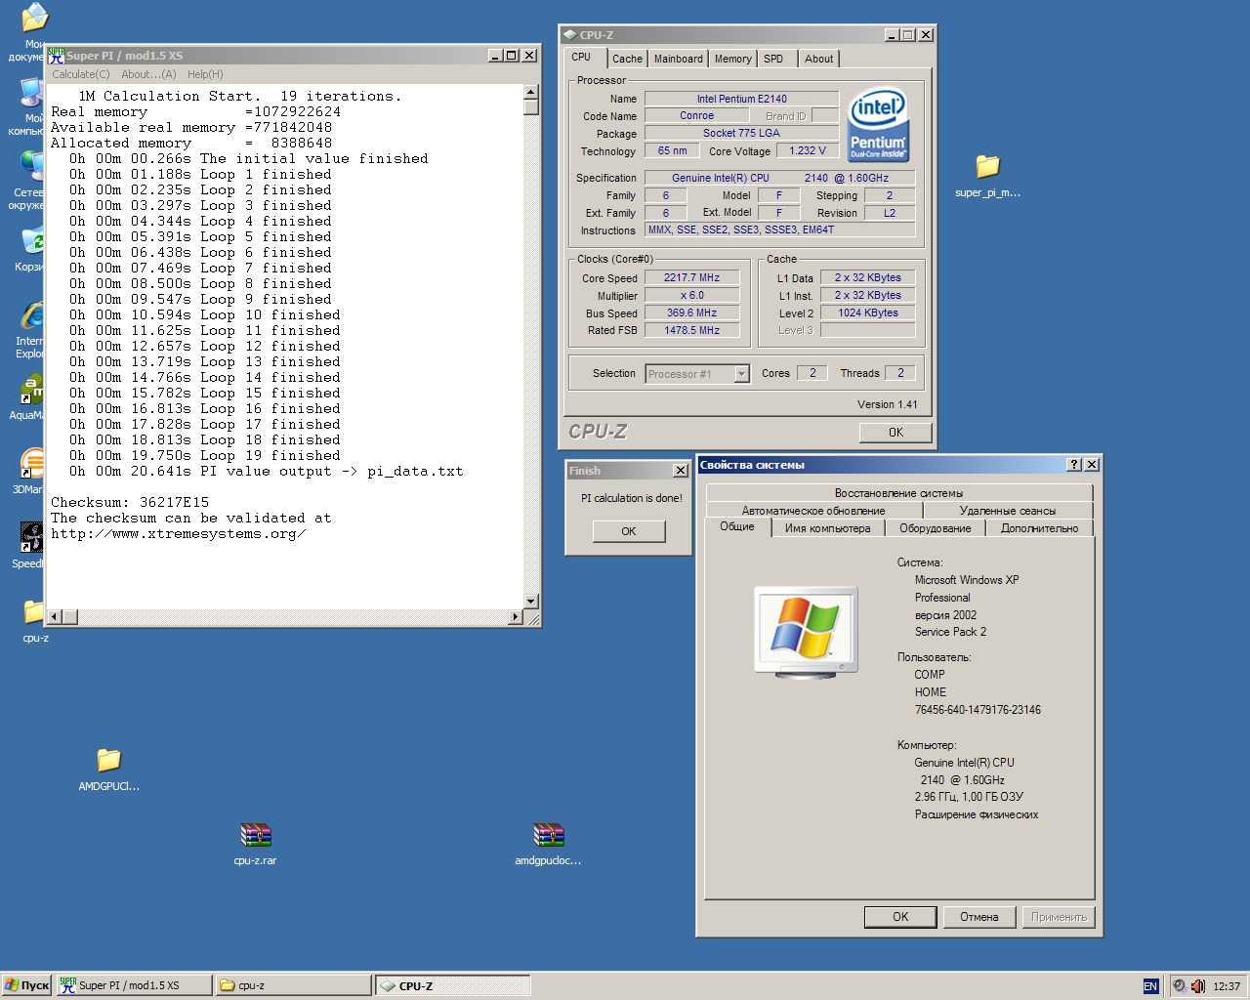
Task: Open the AMDGPUClock folder on desktop
Action: click(108, 760)
